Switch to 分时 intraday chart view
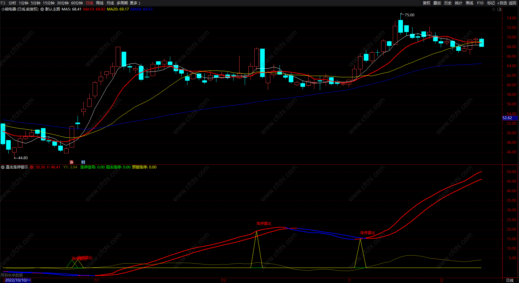 pyautogui.click(x=12, y=3)
